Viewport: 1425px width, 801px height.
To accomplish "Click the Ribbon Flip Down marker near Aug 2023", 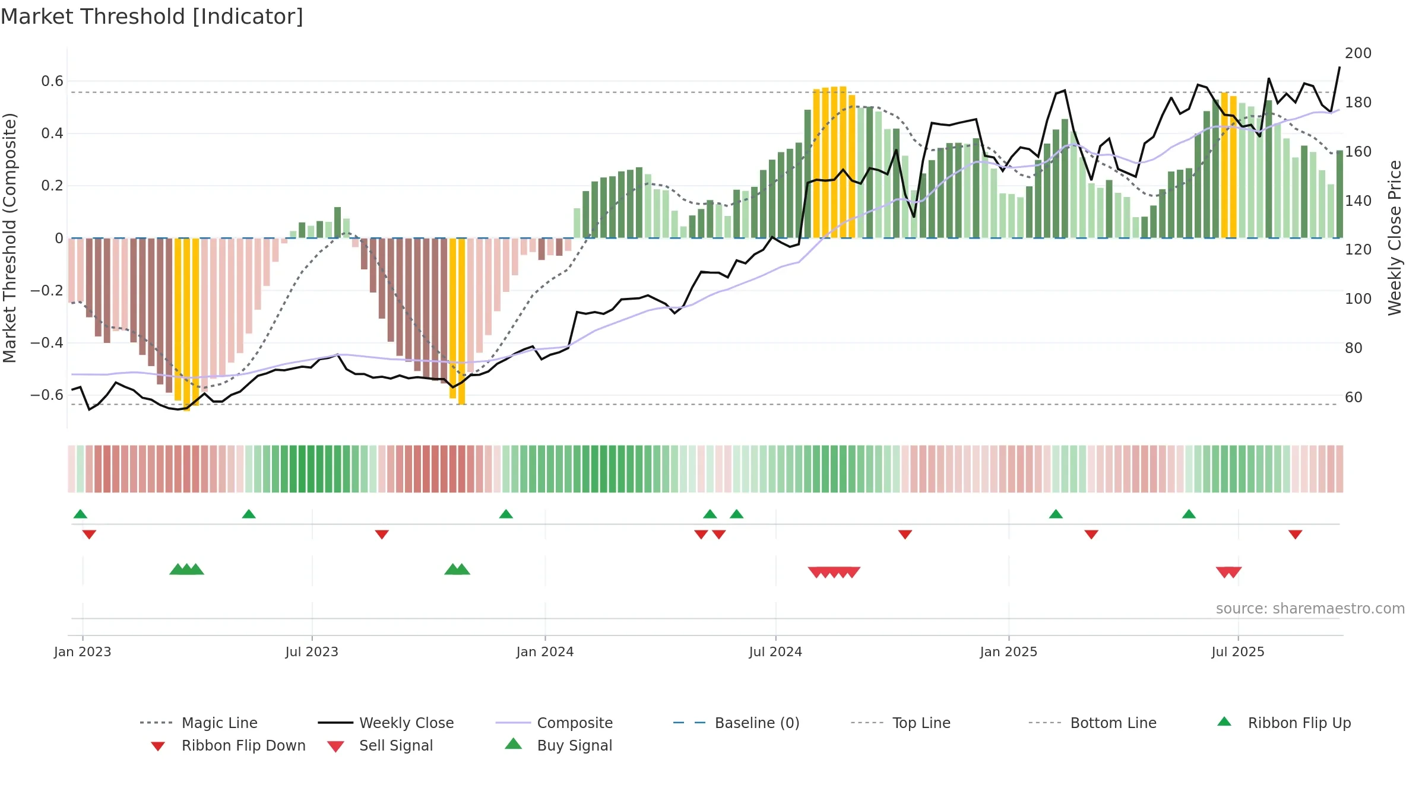I will [382, 535].
